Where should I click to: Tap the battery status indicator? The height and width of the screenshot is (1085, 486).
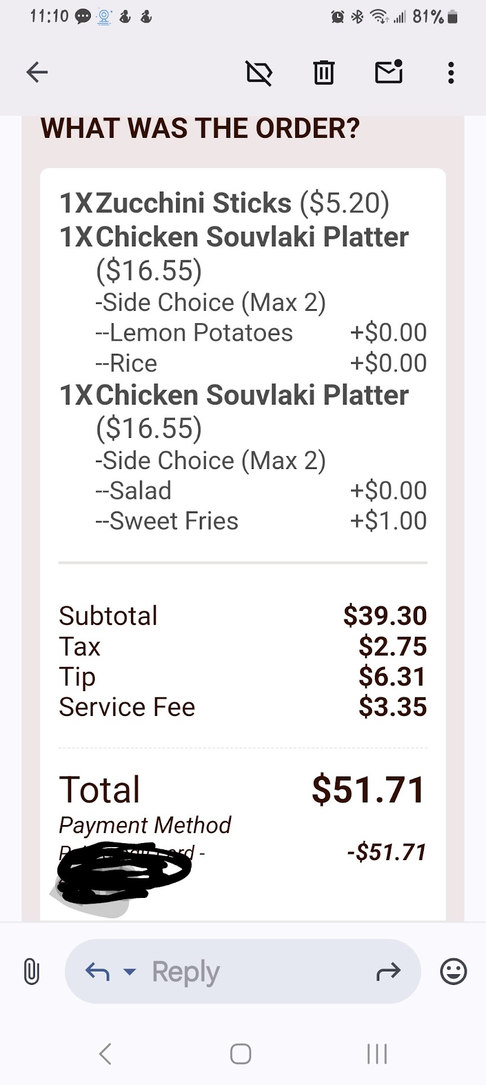(x=452, y=18)
